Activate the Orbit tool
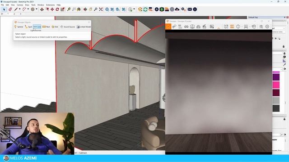 click(85, 9)
